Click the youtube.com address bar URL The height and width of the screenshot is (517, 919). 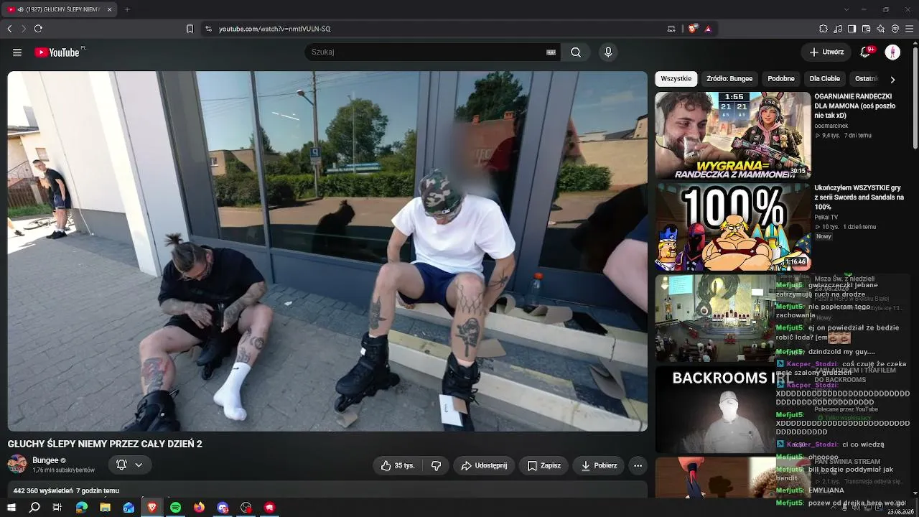(x=275, y=29)
